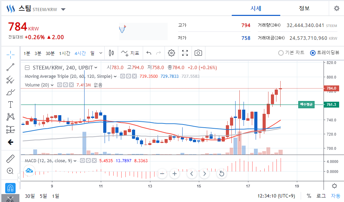344x202 pixels.
Task: Select the 1시간 interval
Action: tap(64, 53)
